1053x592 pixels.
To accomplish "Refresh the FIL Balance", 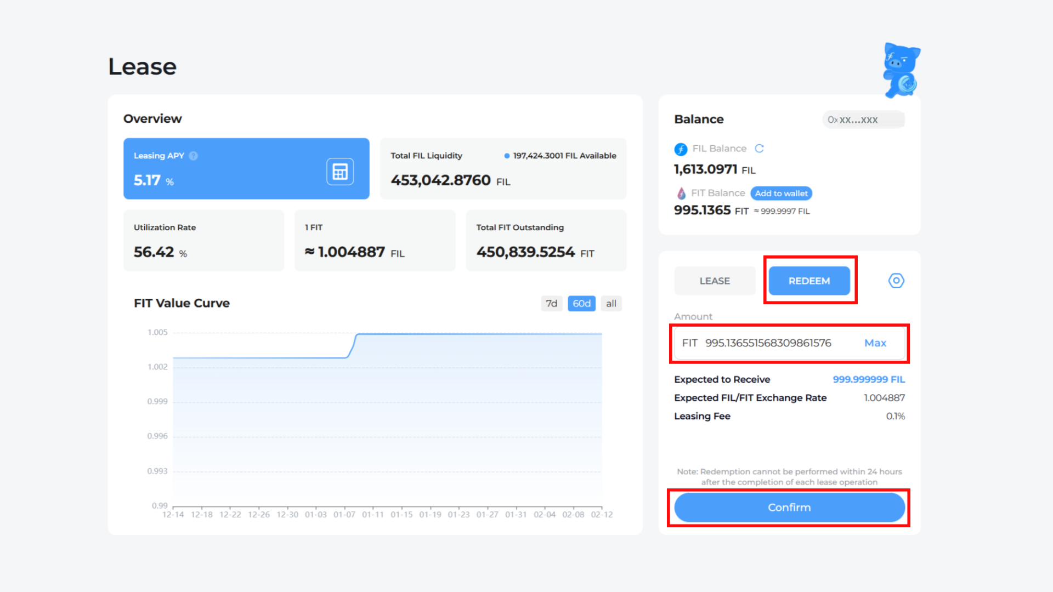I will point(759,149).
